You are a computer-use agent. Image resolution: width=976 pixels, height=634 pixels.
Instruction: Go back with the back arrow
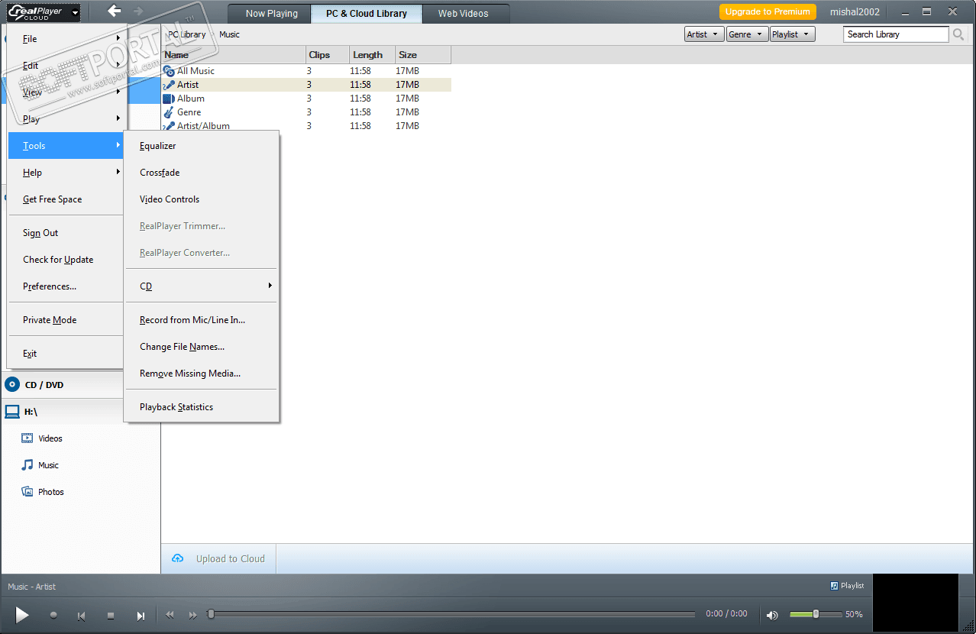[115, 11]
